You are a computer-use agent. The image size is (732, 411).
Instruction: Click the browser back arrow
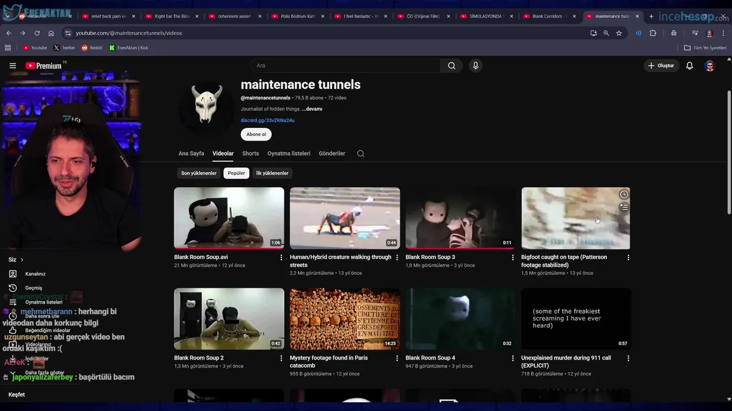(x=9, y=33)
